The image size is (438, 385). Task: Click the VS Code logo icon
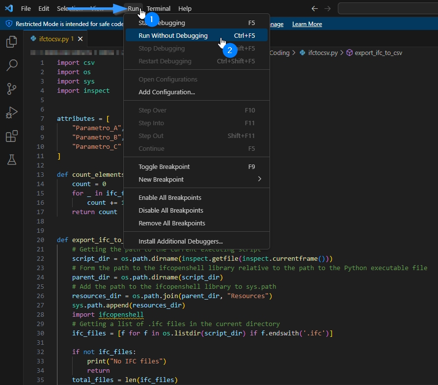[9, 8]
